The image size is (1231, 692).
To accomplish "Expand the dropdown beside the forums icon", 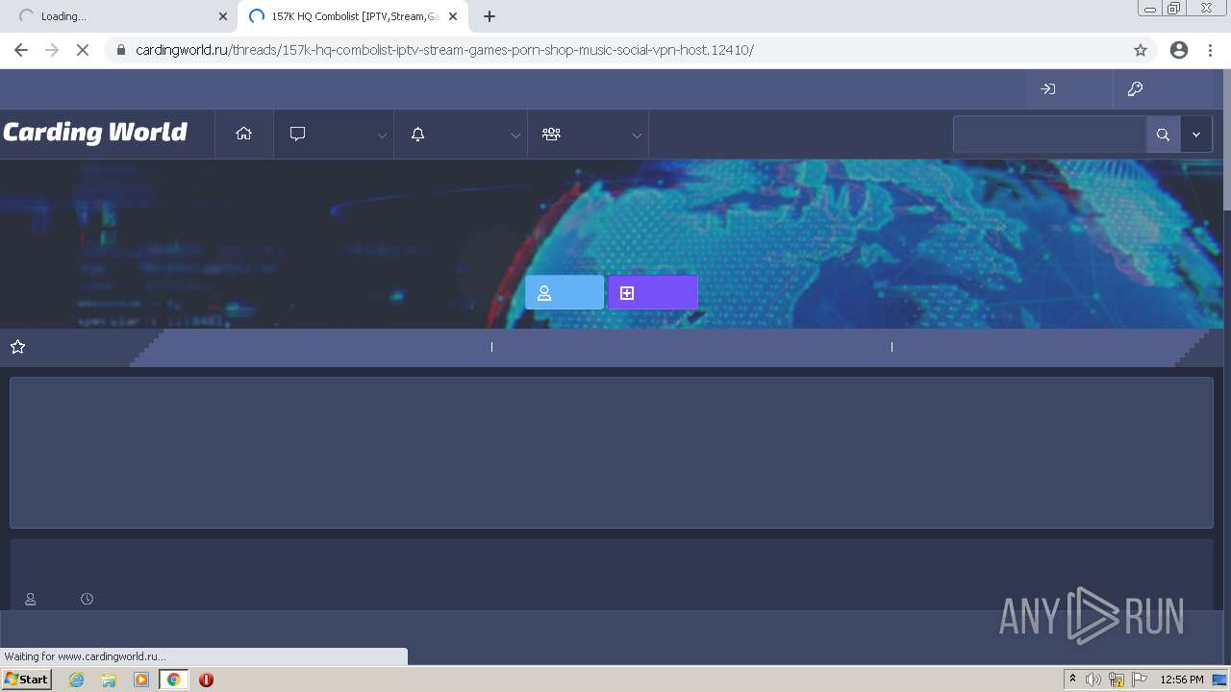I will click(x=382, y=136).
